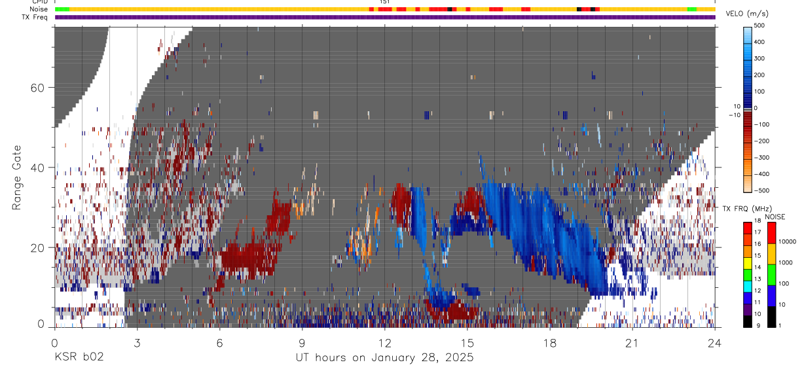
Task: Click the "15" hour tick label on time axis
Action: pos(467,343)
